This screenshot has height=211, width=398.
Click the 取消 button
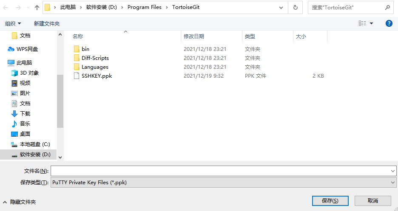click(x=373, y=201)
